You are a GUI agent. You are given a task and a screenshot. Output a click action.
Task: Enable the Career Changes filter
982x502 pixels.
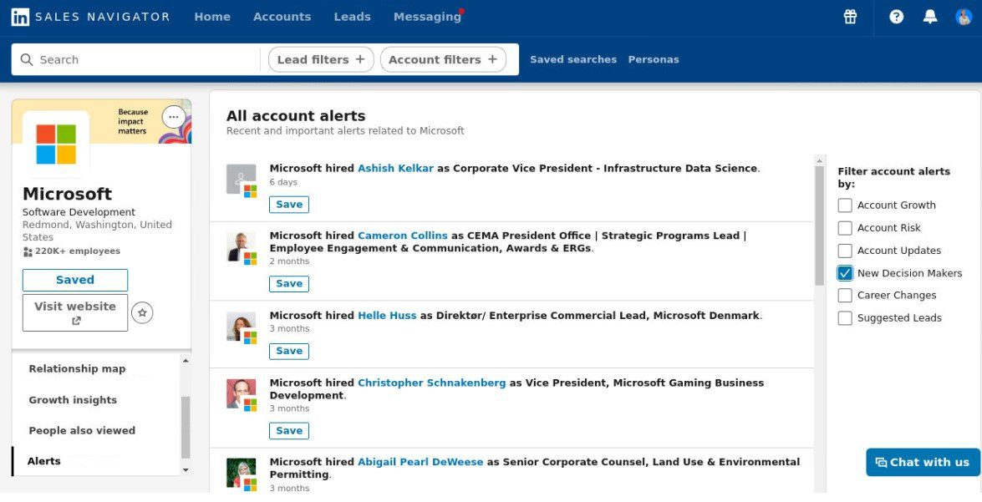[845, 296]
